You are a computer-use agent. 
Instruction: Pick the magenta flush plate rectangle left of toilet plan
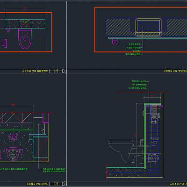pos(5,43)
